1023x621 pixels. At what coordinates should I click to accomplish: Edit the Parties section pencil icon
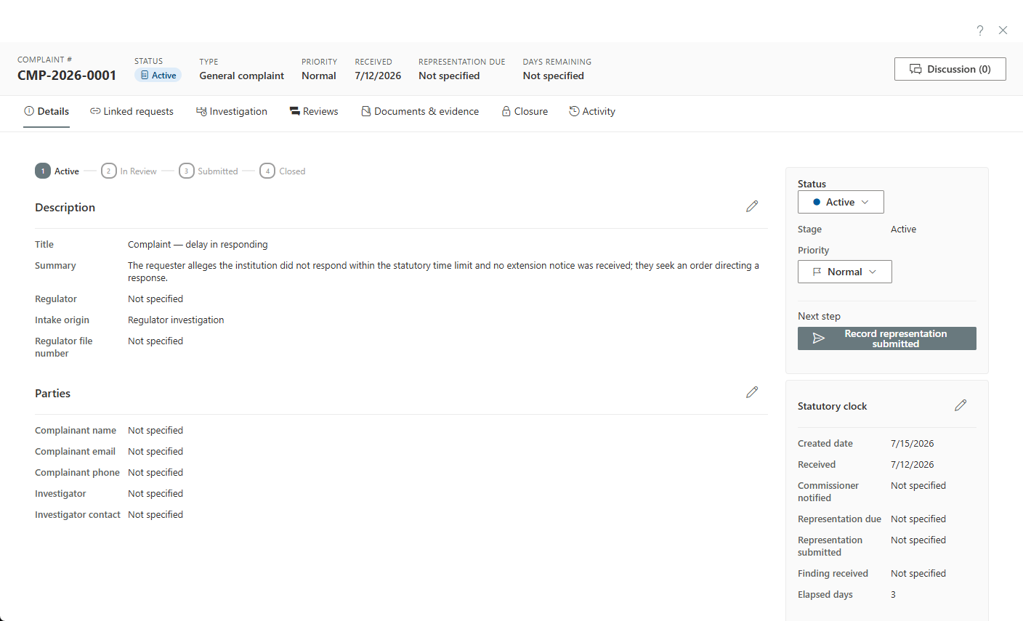point(752,392)
